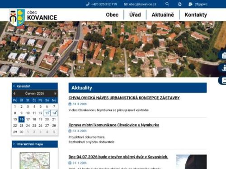Open email link obec@kovanice.cz
This screenshot has height=169, width=226.
click(x=143, y=4)
